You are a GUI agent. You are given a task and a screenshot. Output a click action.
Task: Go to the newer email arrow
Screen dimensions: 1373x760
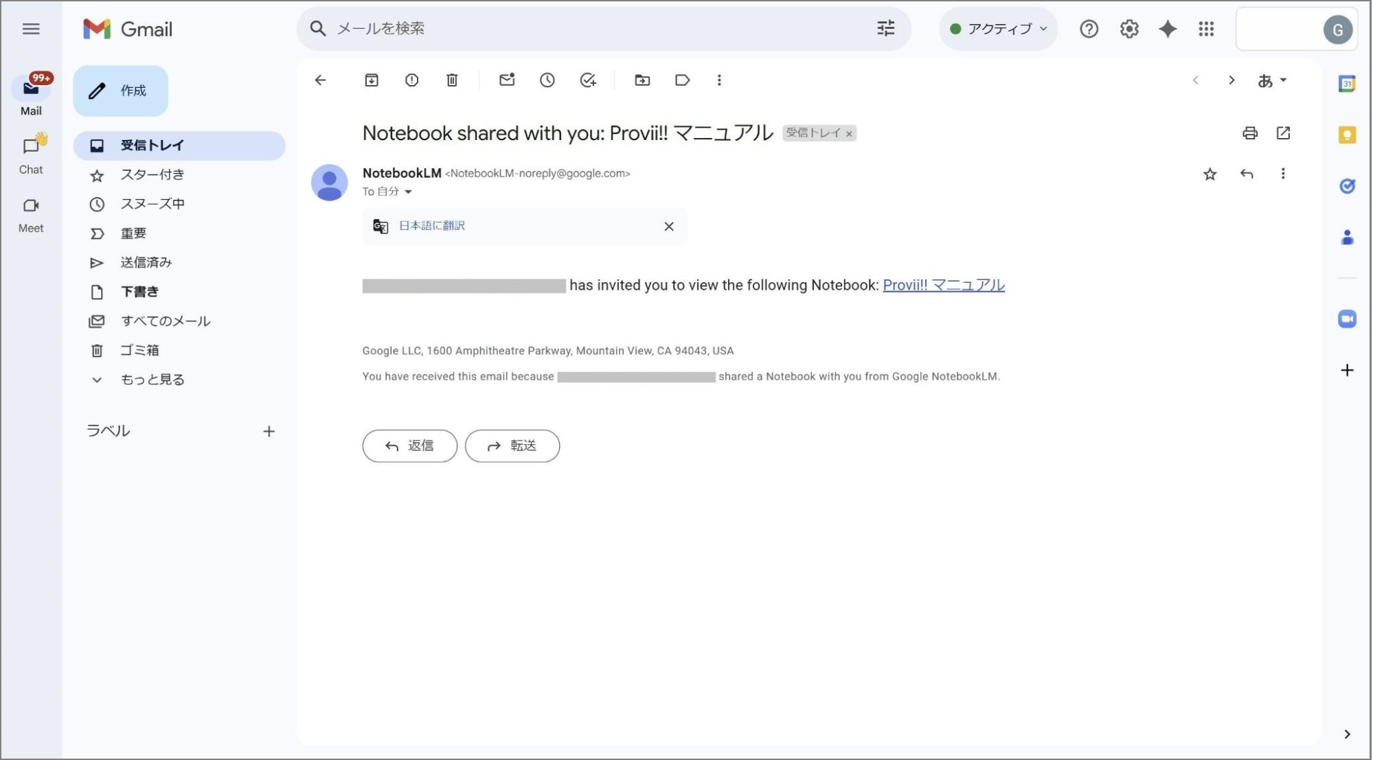(1196, 80)
